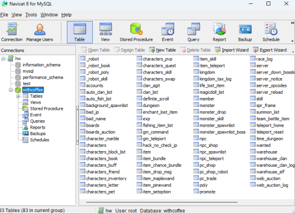Screen dimensions: 295x214
Task: Select the mysql database
Action: 25,71
